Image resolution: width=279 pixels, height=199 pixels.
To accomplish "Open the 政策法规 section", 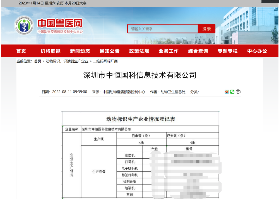I will [x=139, y=51].
